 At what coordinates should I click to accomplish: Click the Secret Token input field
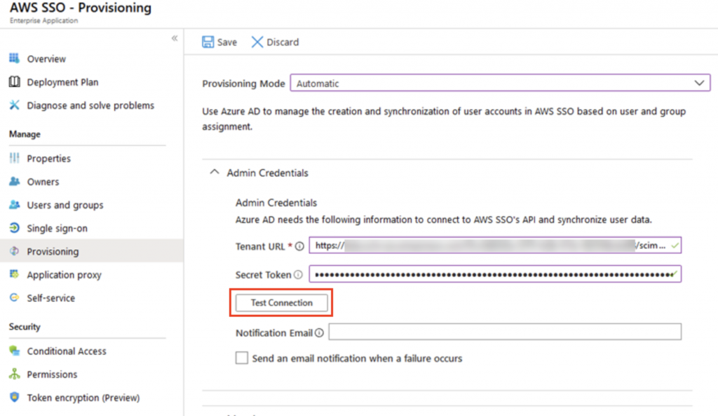[495, 274]
